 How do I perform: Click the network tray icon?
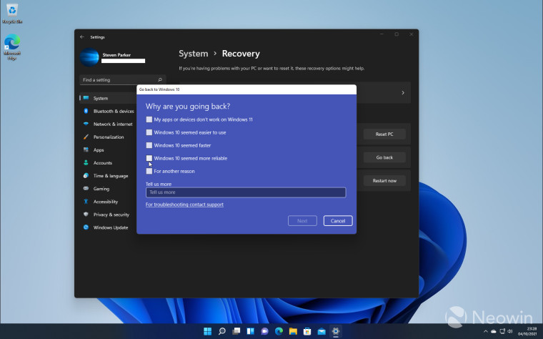click(x=502, y=331)
